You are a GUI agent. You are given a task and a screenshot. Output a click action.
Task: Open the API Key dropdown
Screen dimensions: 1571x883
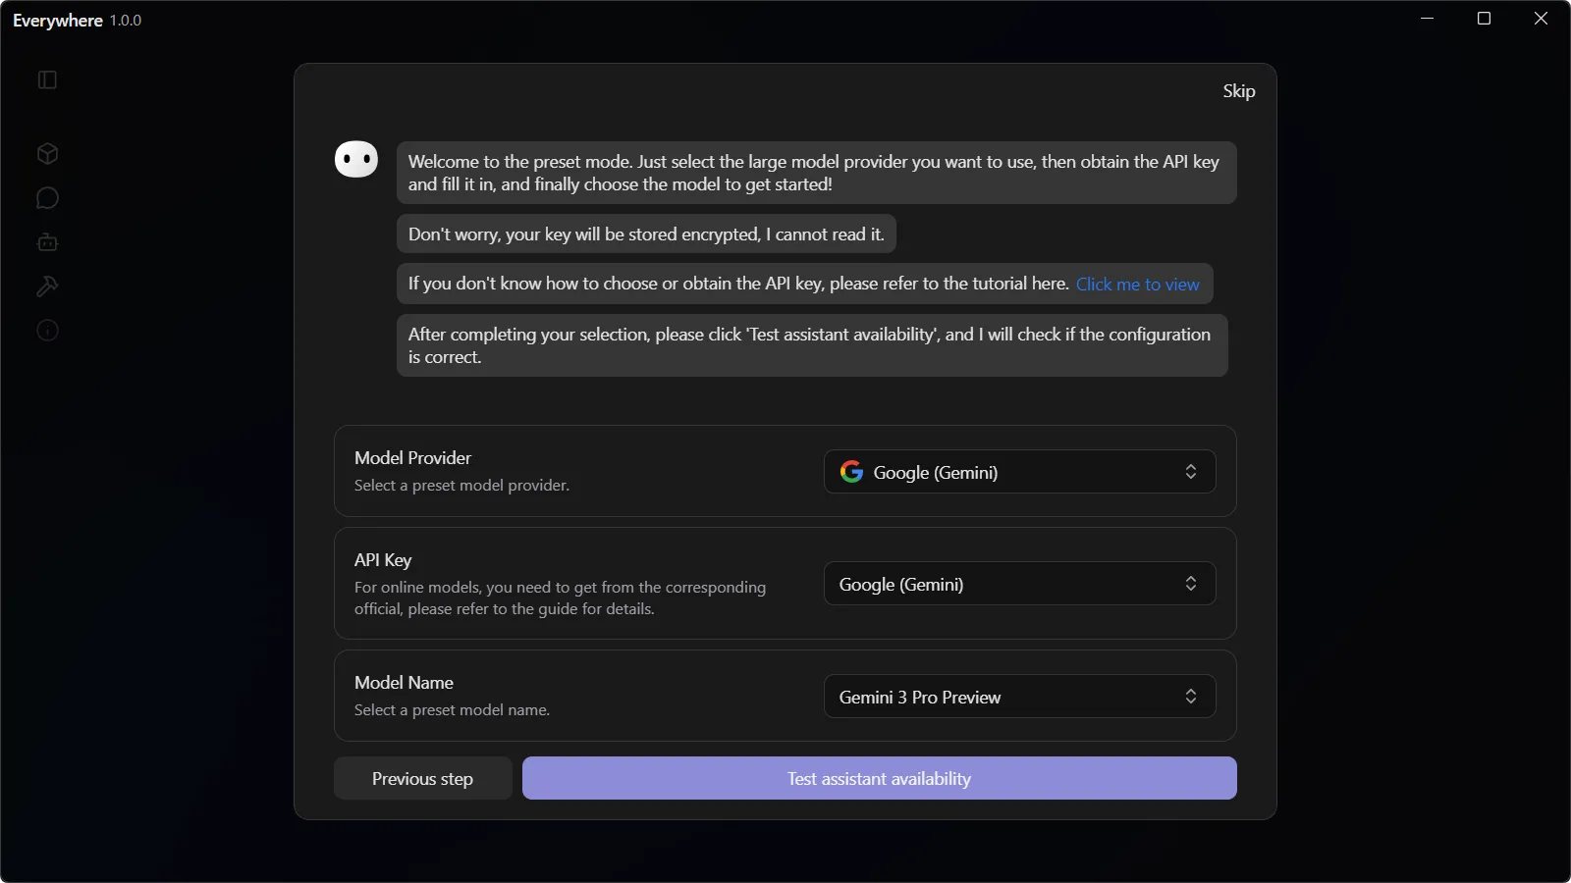click(1019, 584)
